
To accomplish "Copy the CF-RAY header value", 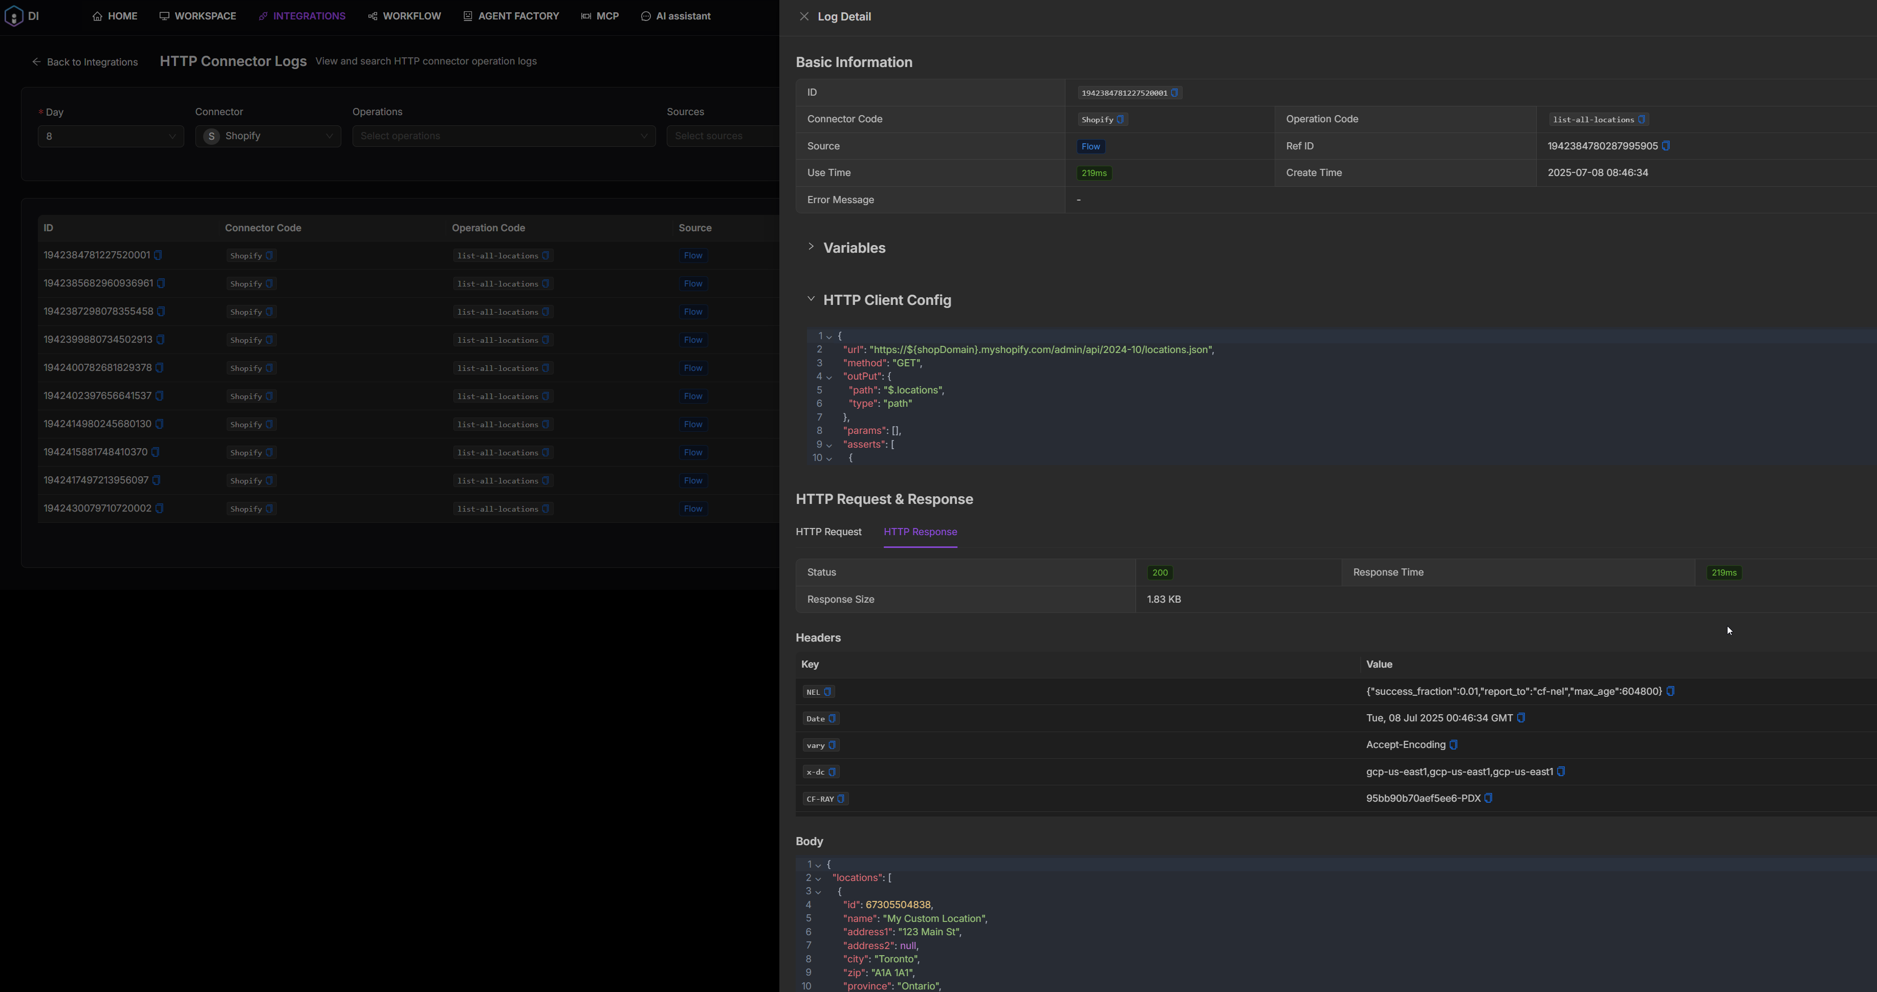I will click(x=1489, y=798).
